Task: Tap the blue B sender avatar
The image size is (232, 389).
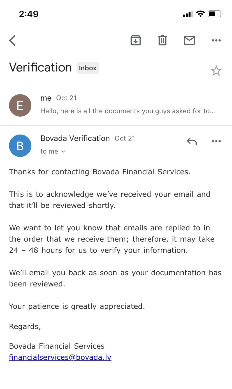Action: (20, 146)
